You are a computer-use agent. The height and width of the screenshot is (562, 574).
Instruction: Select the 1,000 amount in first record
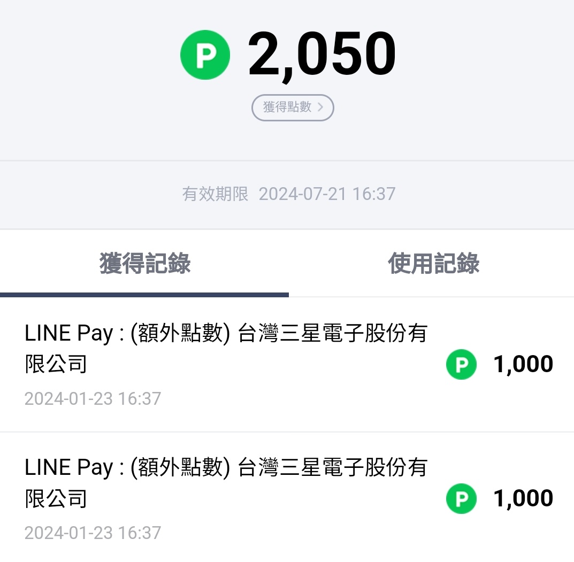point(523,364)
